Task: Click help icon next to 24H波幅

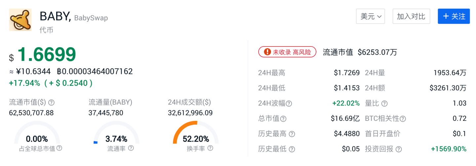Action: pos(289,104)
